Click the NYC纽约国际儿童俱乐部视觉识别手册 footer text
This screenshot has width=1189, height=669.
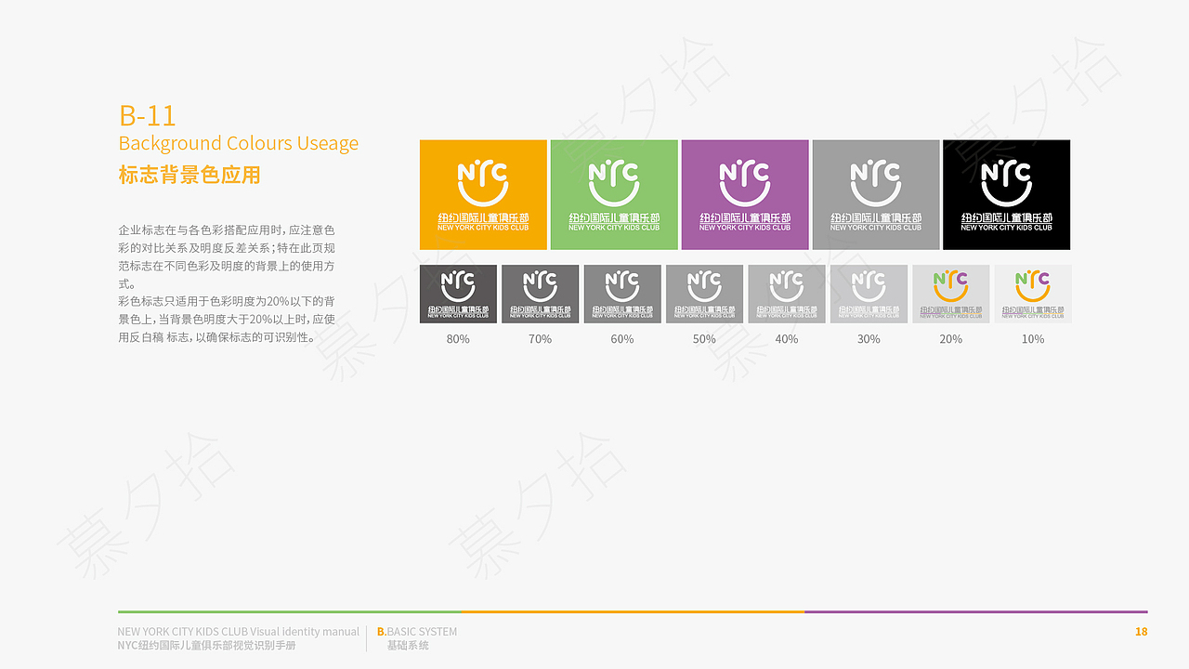click(207, 645)
